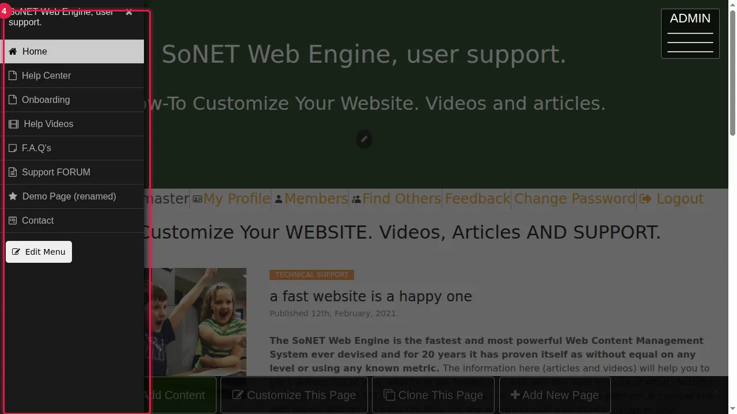
Task: Open the Support FORUM page
Action: [72, 172]
